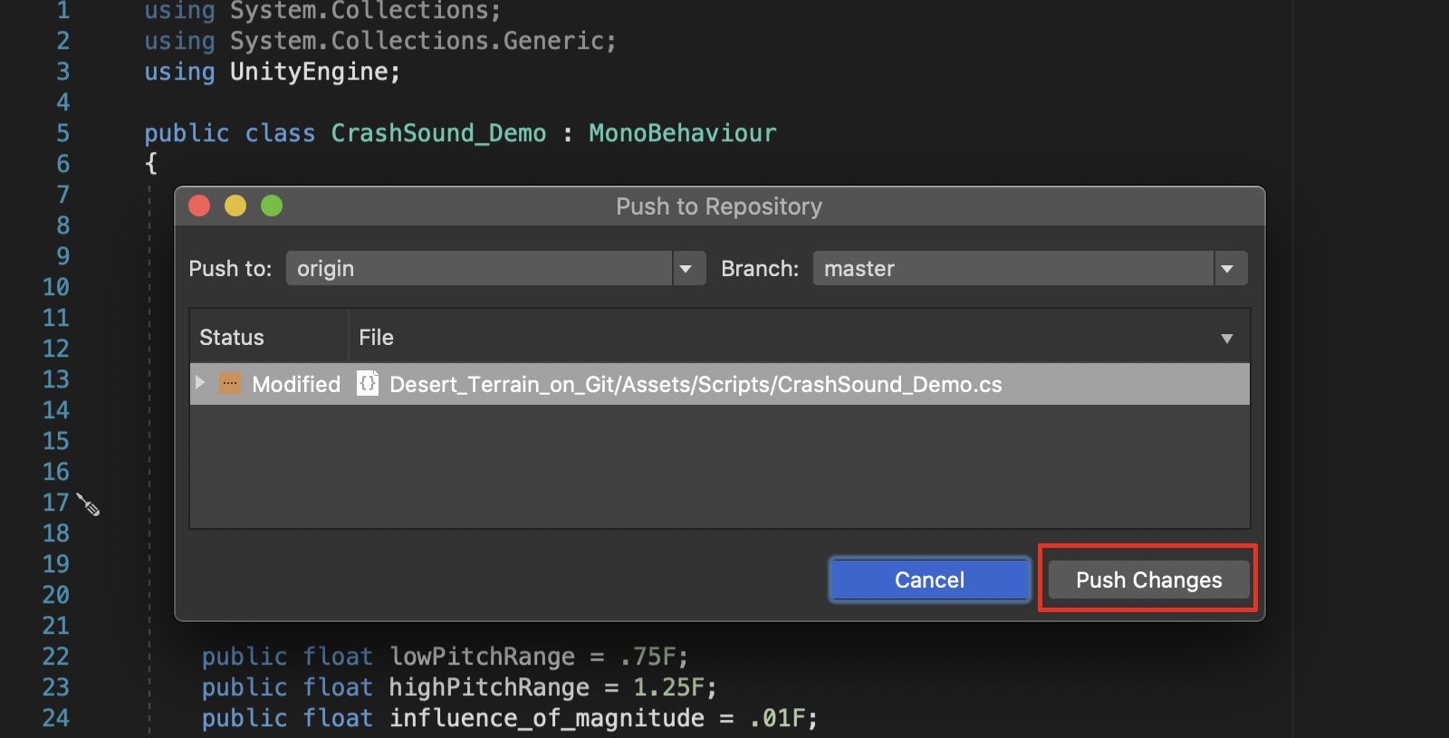Click the orange Modified status icon
The width and height of the screenshot is (1449, 738).
click(x=230, y=384)
